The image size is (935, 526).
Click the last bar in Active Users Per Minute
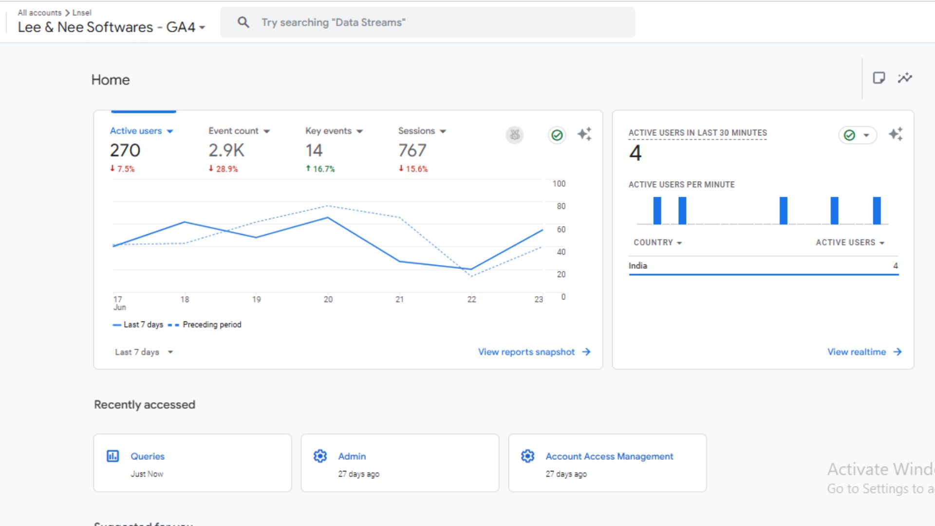click(x=877, y=210)
